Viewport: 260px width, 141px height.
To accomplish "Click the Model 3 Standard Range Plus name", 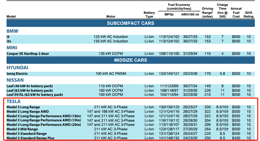I will click(30, 138).
